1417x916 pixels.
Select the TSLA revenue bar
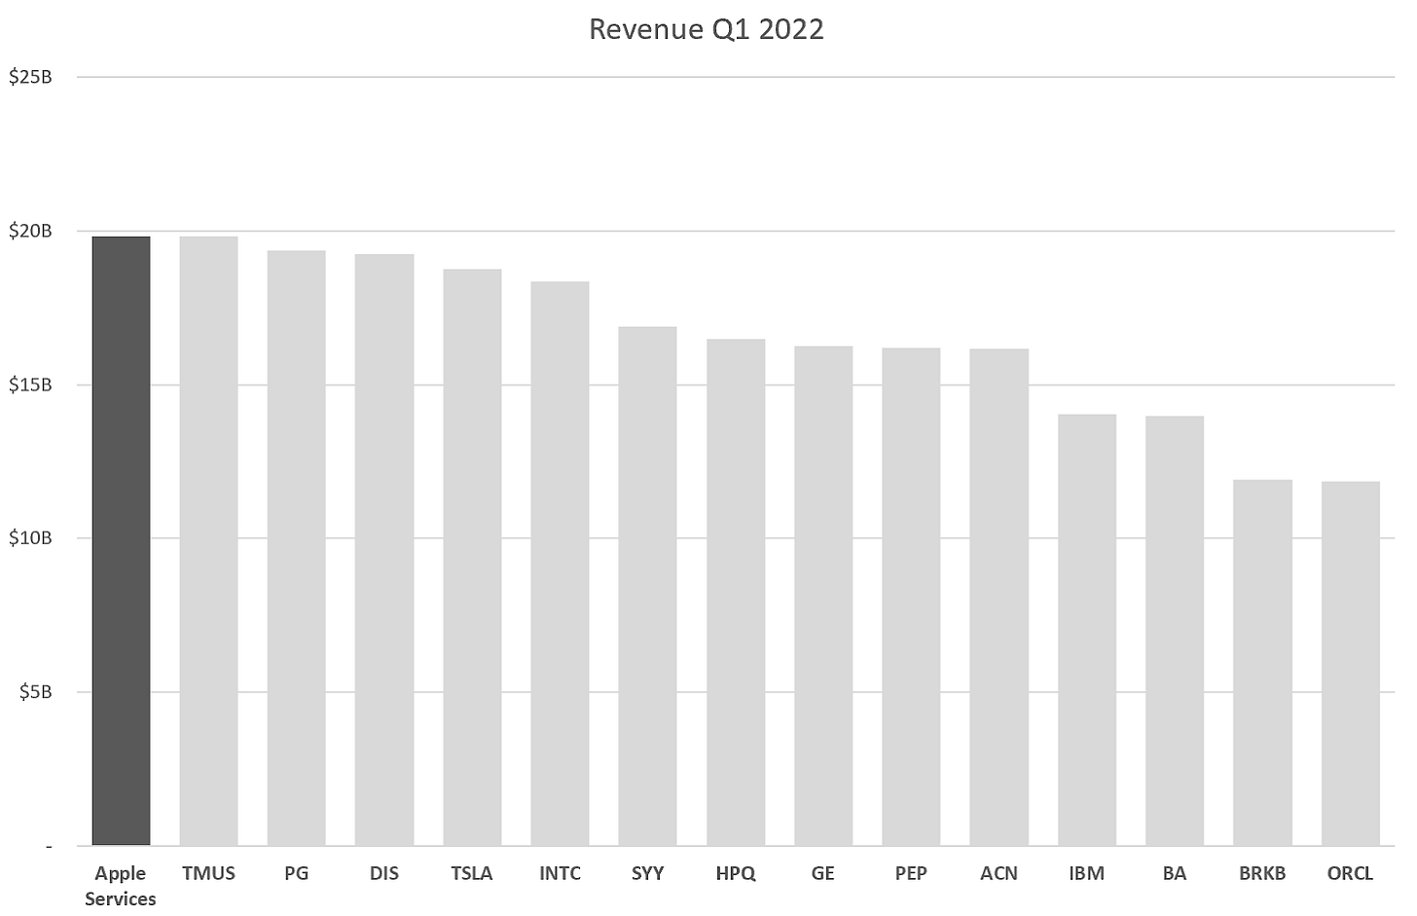(472, 558)
